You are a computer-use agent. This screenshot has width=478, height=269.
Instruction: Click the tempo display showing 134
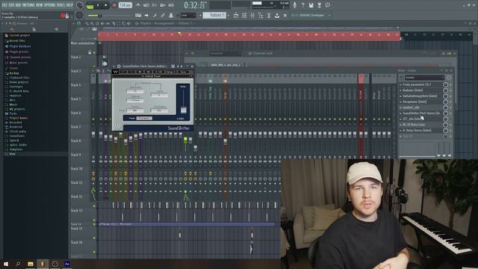pos(125,5)
